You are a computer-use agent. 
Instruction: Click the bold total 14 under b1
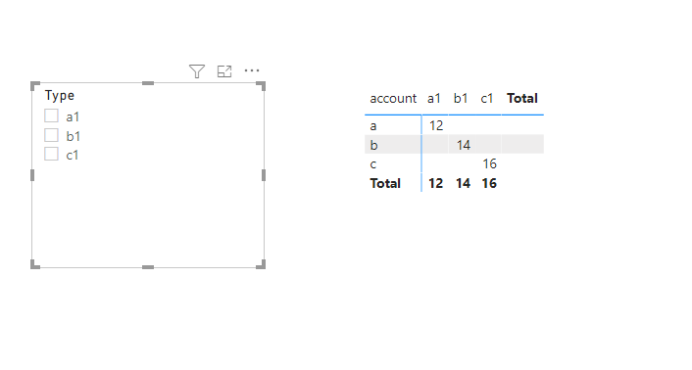pyautogui.click(x=463, y=183)
